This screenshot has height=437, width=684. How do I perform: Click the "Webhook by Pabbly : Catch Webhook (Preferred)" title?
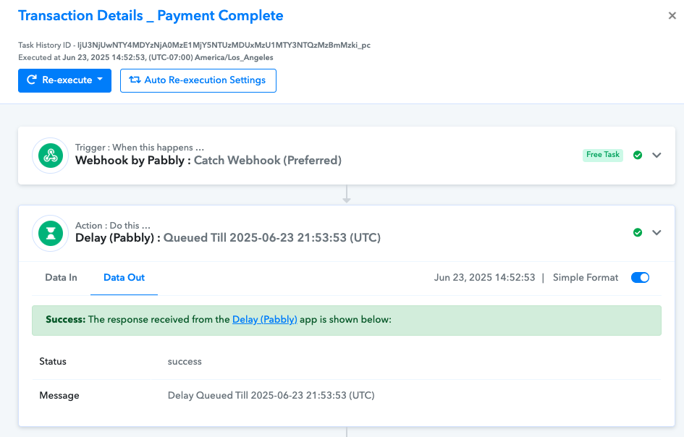click(208, 161)
